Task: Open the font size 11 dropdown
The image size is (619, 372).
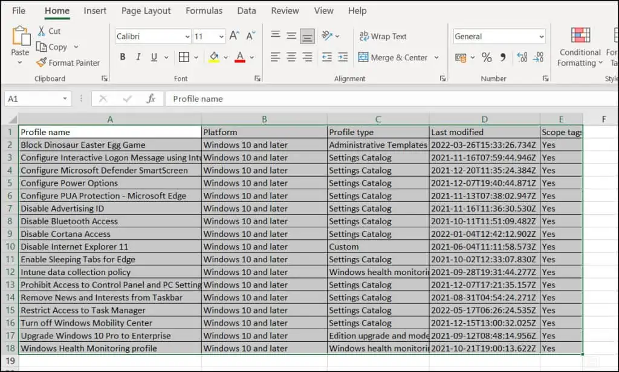Action: tap(221, 37)
